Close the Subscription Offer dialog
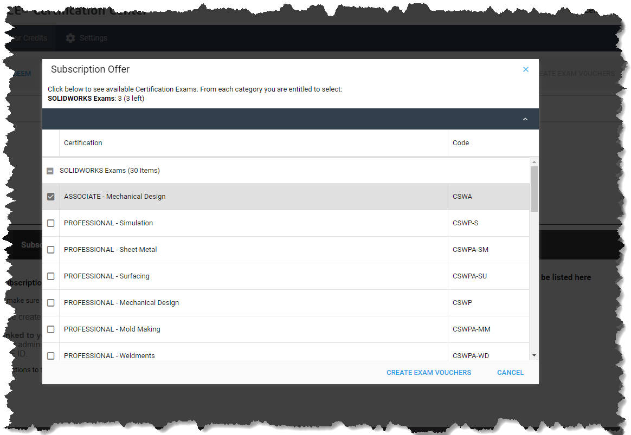 [x=525, y=69]
